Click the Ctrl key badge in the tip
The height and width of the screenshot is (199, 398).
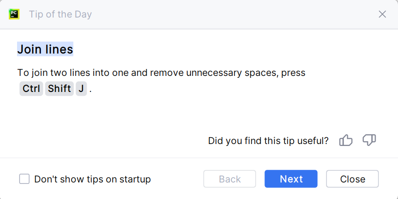[31, 90]
